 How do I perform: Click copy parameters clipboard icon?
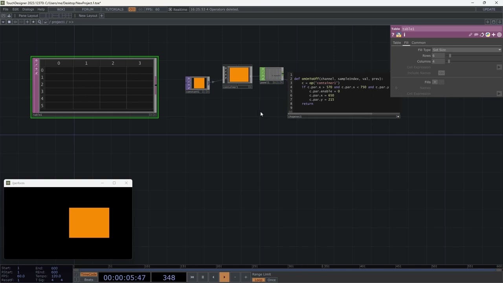[x=482, y=35]
